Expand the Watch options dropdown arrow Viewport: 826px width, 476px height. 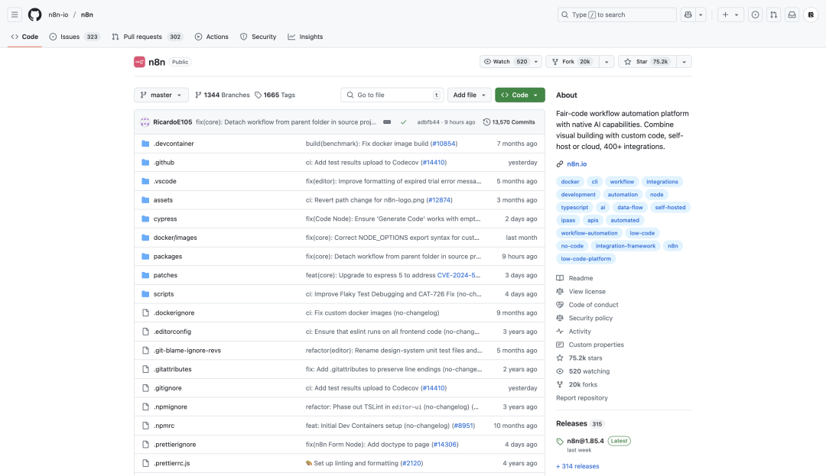point(536,62)
